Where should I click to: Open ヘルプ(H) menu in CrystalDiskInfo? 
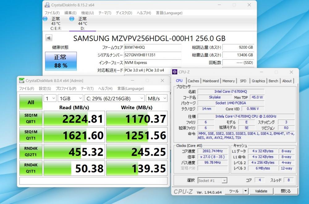click(144, 13)
